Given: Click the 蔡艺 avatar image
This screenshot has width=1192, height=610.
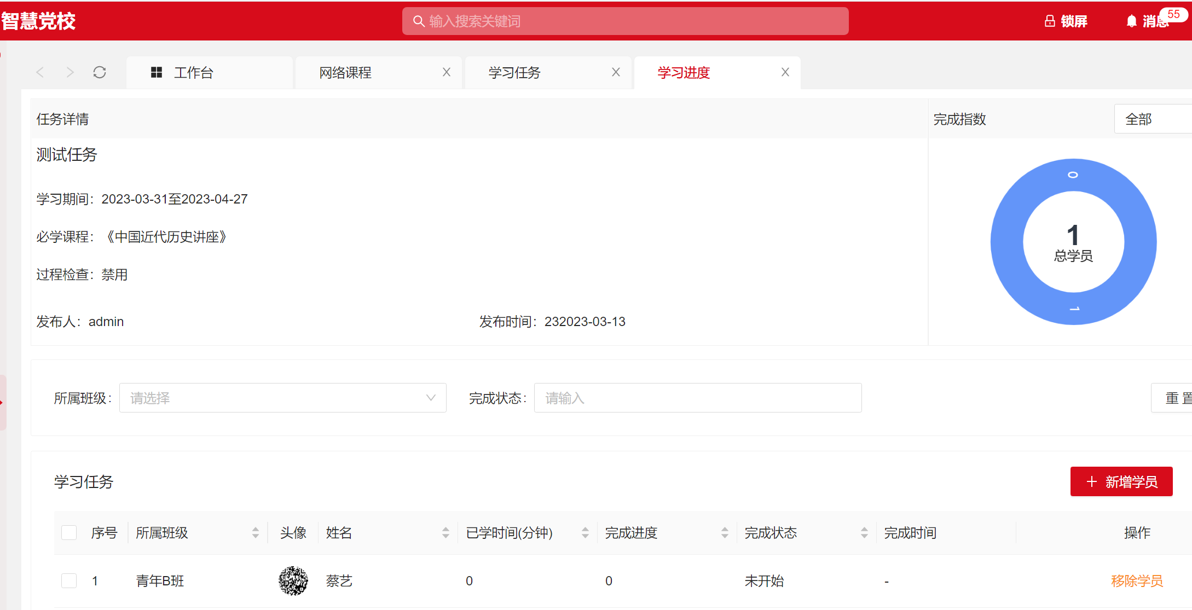Looking at the screenshot, I should point(293,580).
